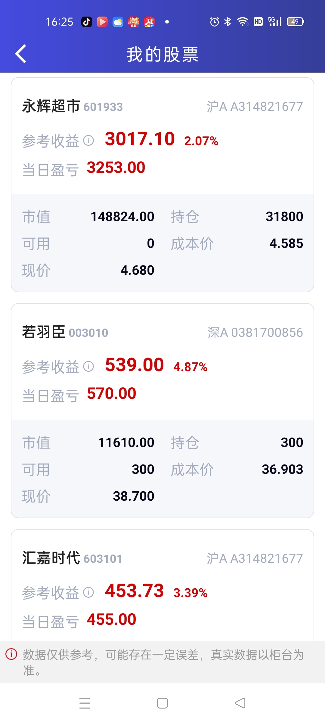Select 若羽臣 market value 11610.00
This screenshot has width=325, height=723.
point(126,443)
